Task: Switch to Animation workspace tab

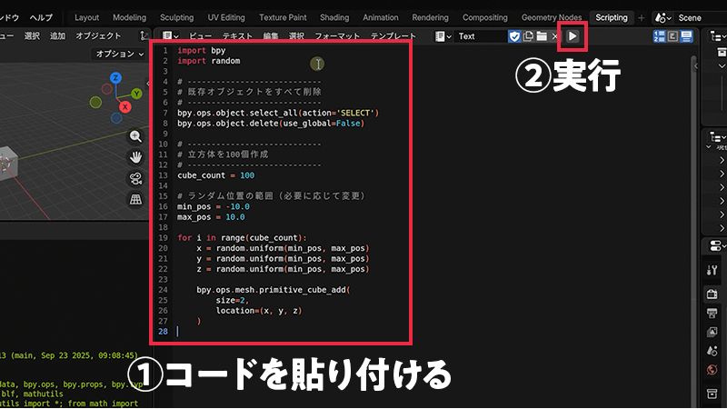Action: tap(380, 17)
